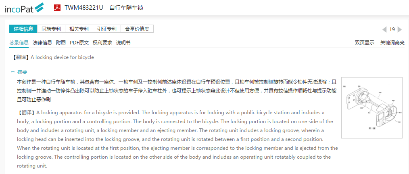Jump to 权利要求 claims
The height and width of the screenshot is (174, 409).
(x=102, y=42)
